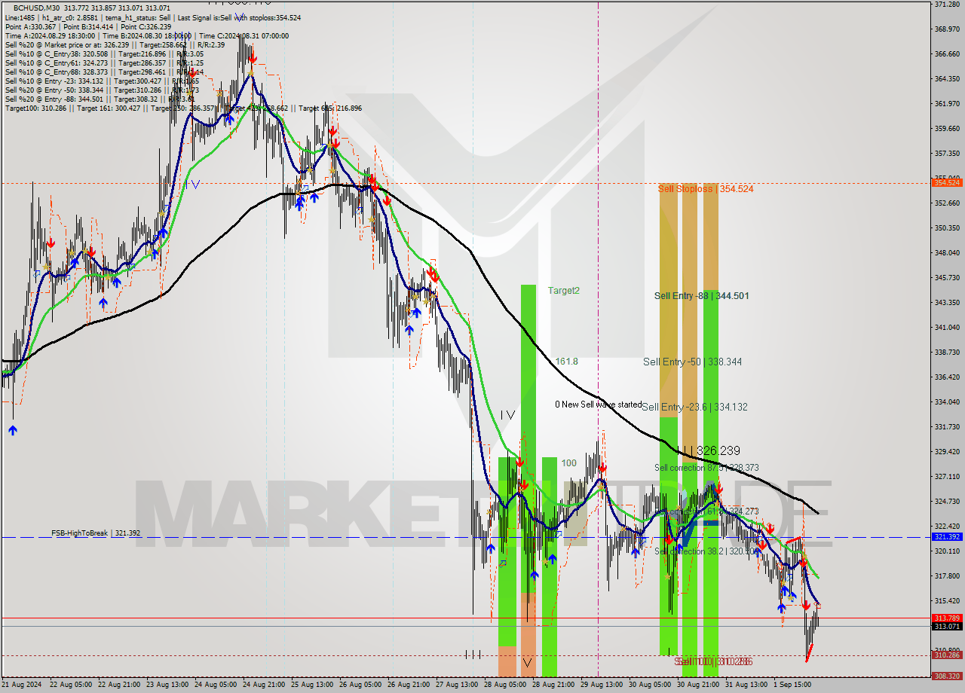Click the 371.280 price scale value

[x=946, y=5]
